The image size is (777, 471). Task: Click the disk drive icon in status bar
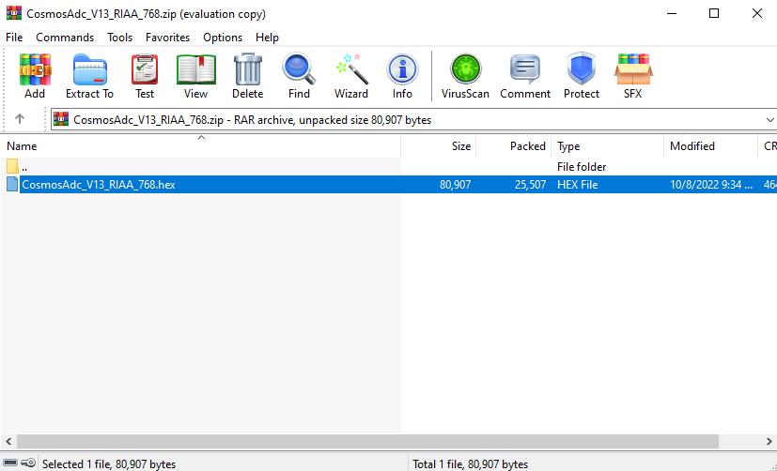[x=10, y=463]
